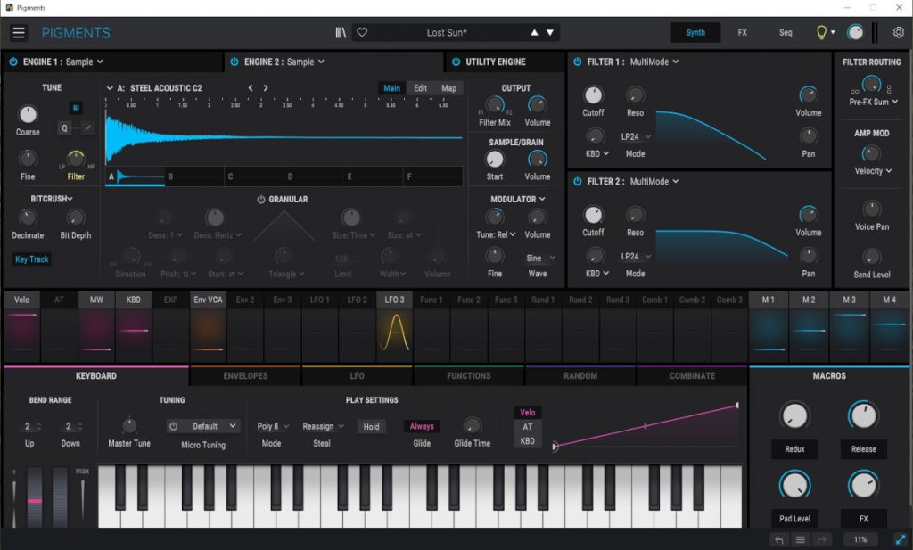
Task: Toggle Filter 1 power button
Action: pyautogui.click(x=577, y=62)
